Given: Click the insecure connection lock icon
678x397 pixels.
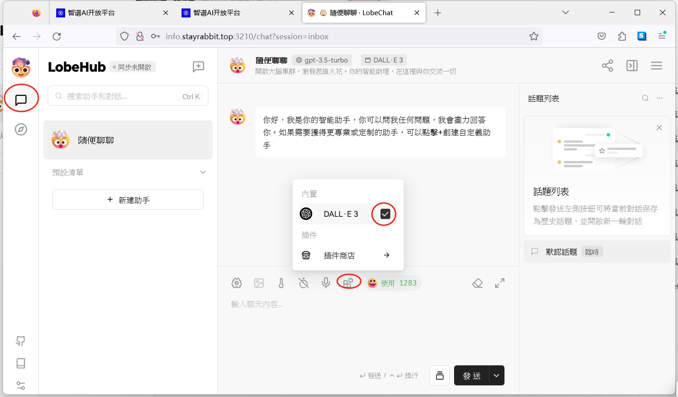Looking at the screenshot, I should click(140, 37).
